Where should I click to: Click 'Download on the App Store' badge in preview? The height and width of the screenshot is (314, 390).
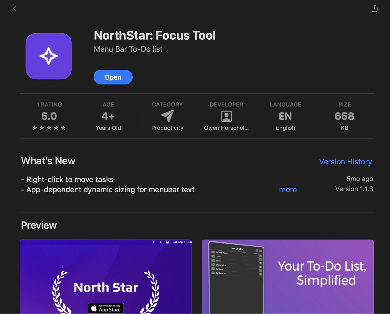106,308
